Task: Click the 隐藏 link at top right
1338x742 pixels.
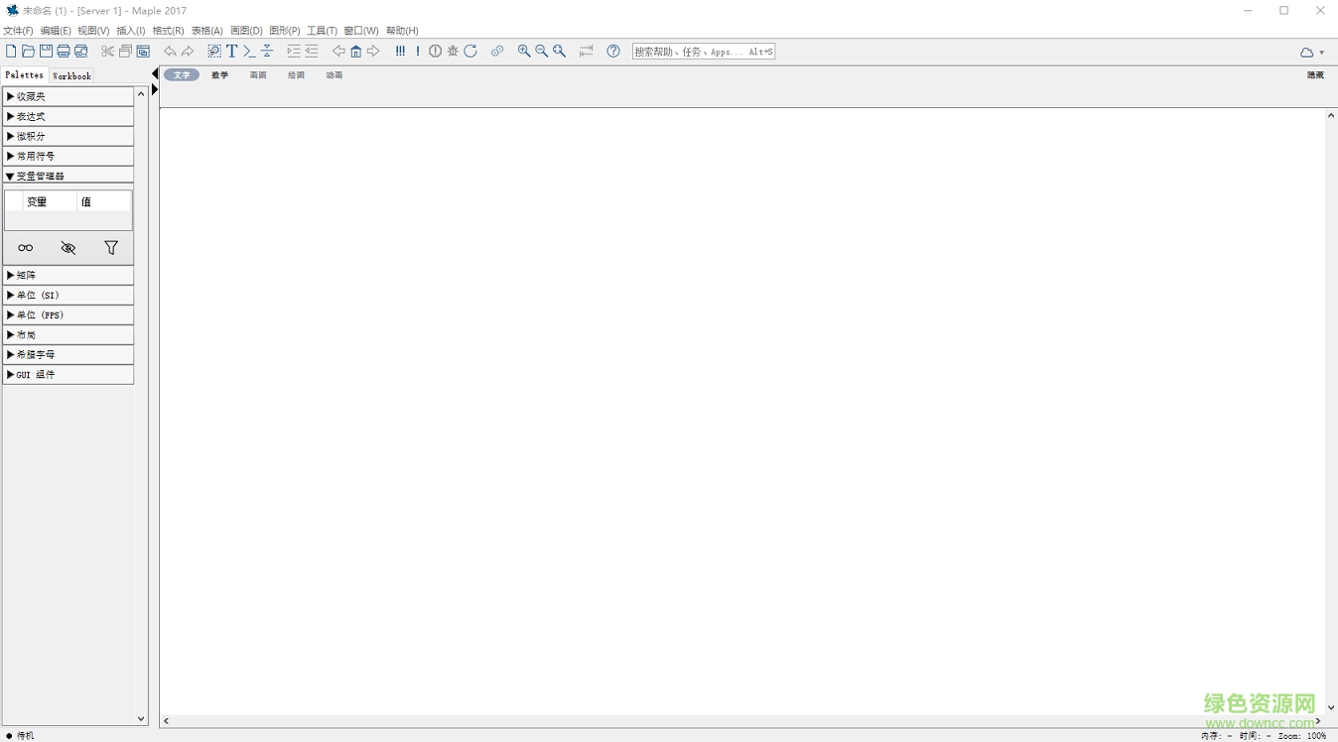Action: [x=1315, y=75]
